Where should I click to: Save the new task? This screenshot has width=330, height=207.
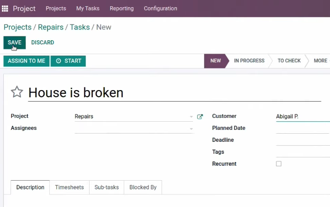pyautogui.click(x=14, y=43)
